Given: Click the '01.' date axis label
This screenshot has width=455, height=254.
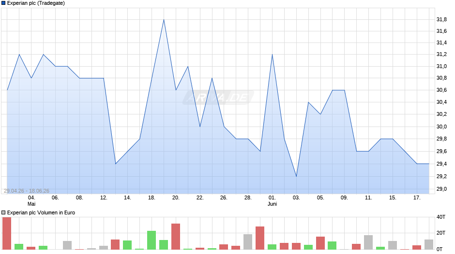Looking at the screenshot, I should pos(272,198).
